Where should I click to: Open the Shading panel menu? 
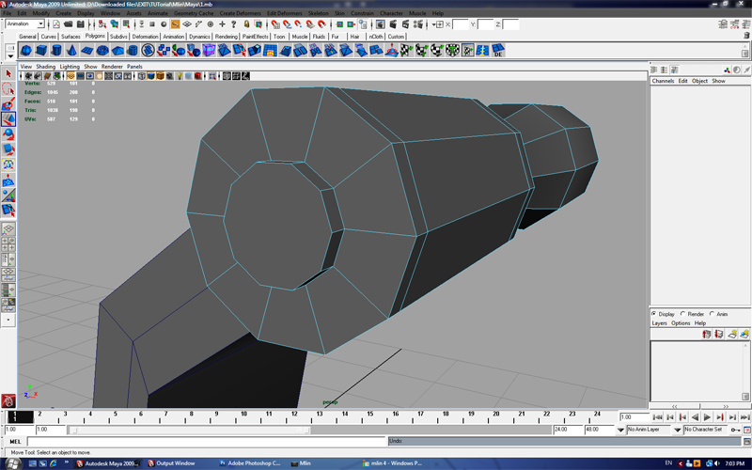tap(45, 67)
